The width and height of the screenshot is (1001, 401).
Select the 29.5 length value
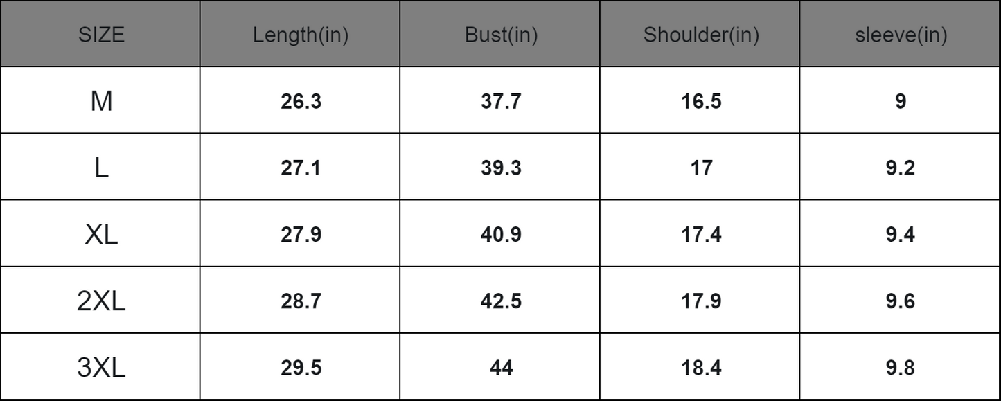301,368
